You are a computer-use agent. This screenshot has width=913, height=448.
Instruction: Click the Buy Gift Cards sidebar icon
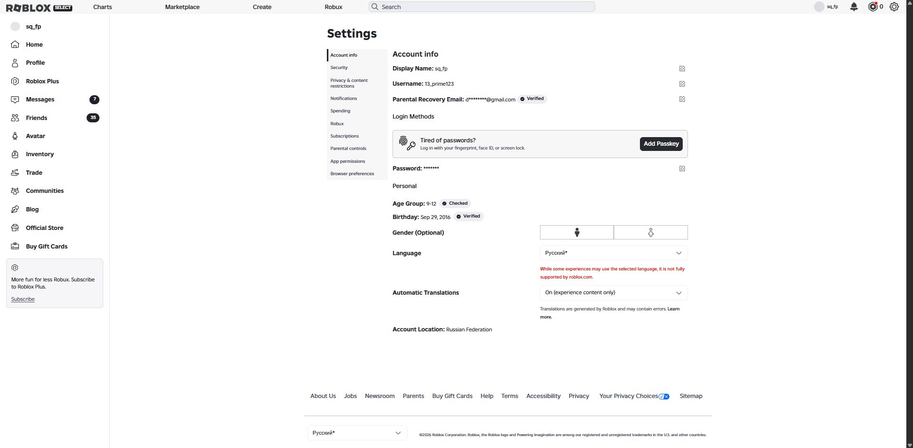click(15, 246)
